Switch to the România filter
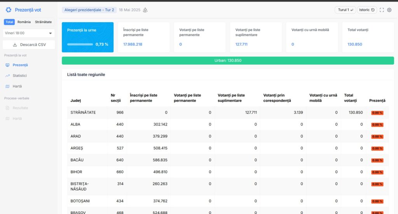 pos(24,22)
